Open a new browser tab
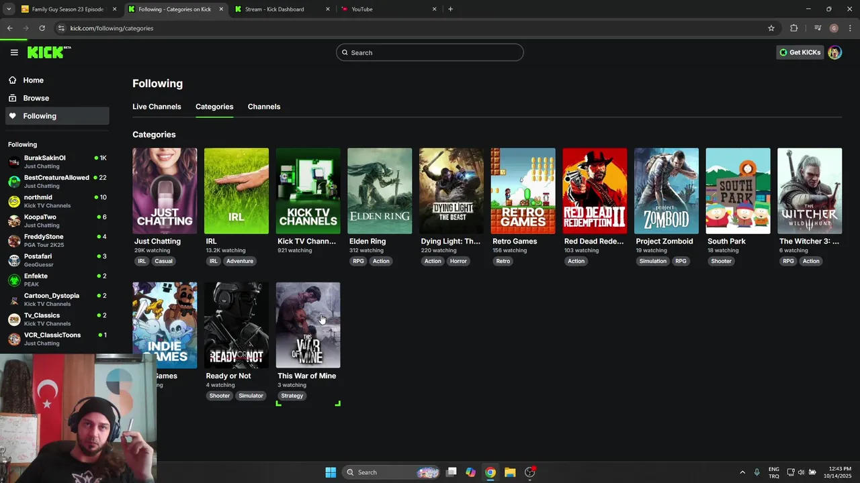Image resolution: width=860 pixels, height=483 pixels. pyautogui.click(x=450, y=9)
